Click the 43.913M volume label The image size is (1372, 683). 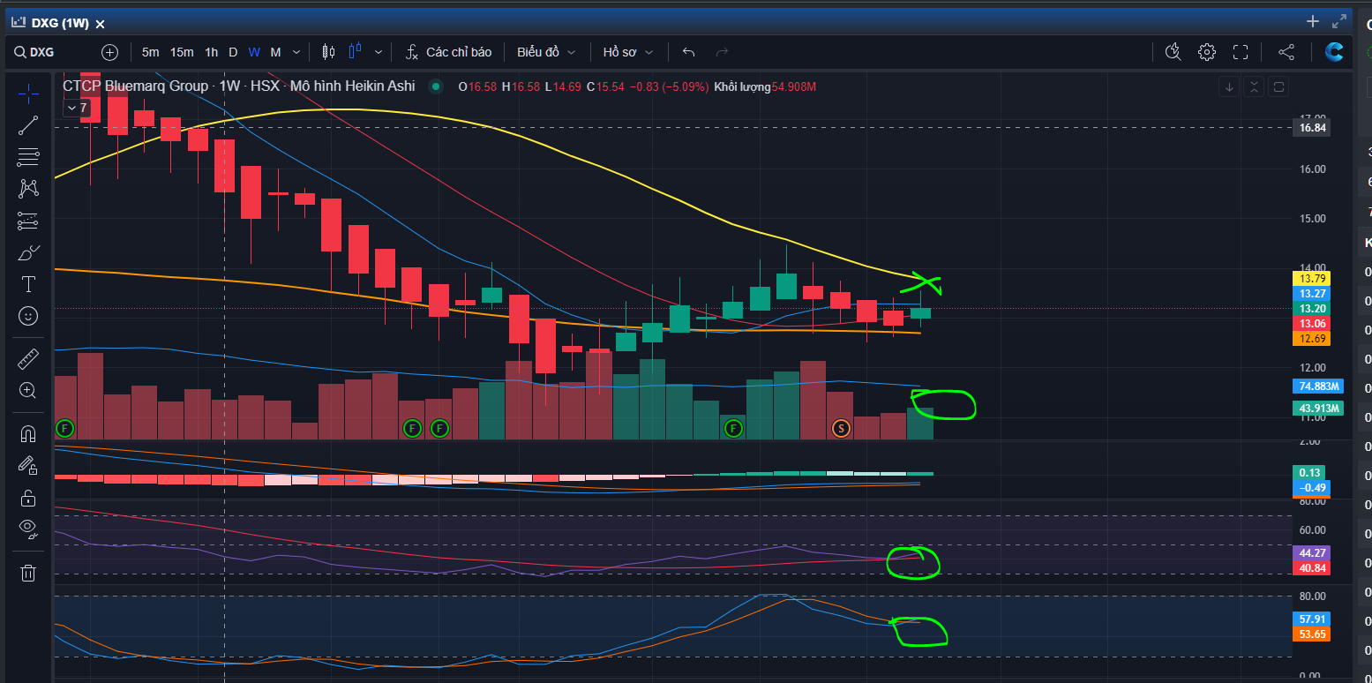point(1318,408)
